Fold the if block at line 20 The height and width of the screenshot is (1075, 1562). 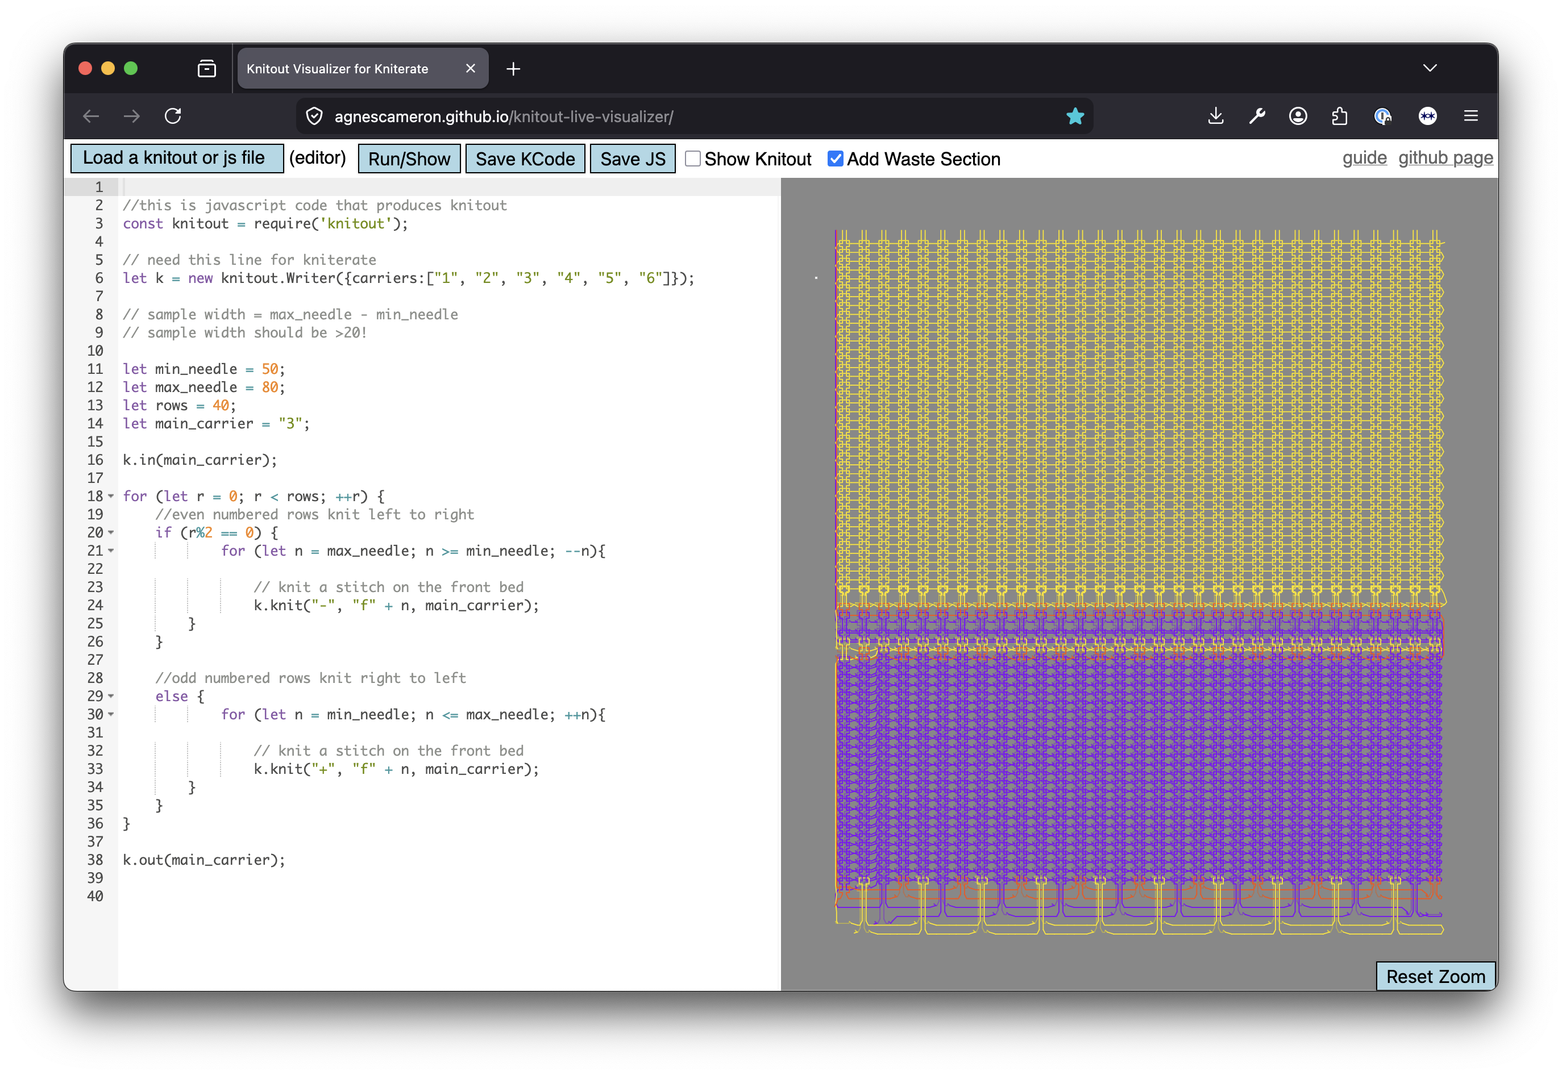click(111, 533)
